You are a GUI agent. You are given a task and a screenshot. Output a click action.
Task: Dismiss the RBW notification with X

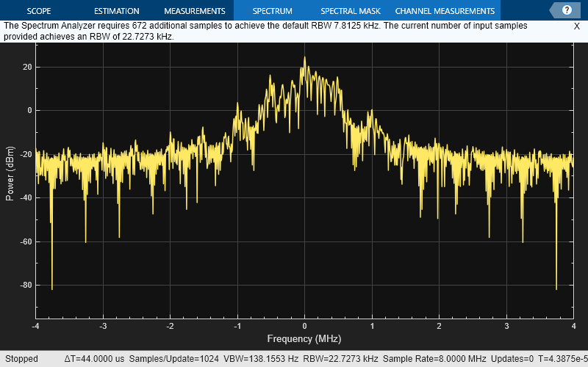(x=577, y=26)
